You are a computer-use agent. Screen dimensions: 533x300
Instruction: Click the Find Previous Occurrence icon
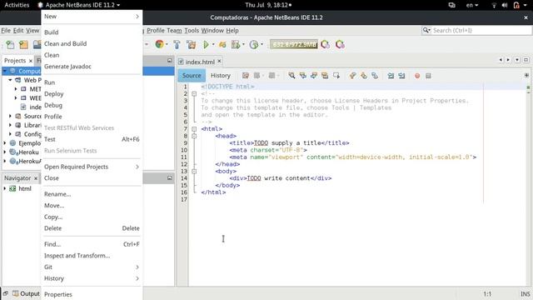coord(302,76)
